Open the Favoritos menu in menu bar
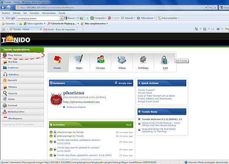Viewport: 229px width, 164px height. tap(34, 13)
